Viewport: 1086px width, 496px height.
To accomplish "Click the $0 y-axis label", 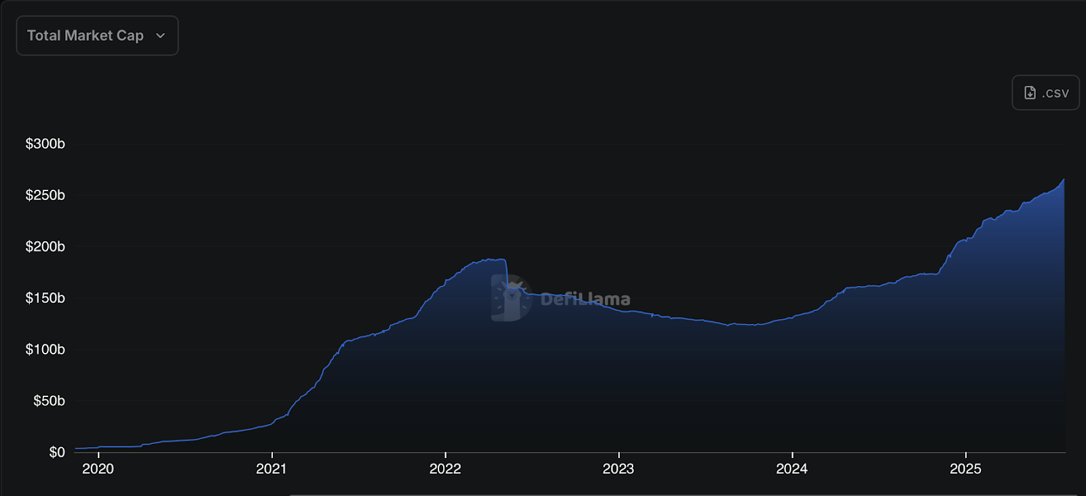I will coord(57,452).
